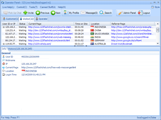Select the 122.166.2... visitor row

click(x=79, y=37)
